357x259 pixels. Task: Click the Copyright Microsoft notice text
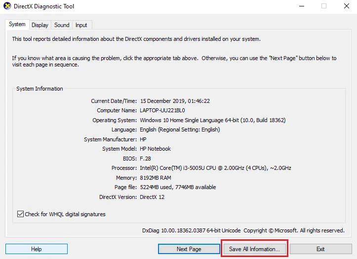point(294,230)
